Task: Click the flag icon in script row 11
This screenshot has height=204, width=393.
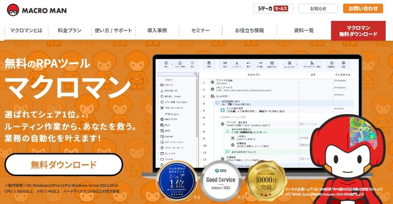Action: 228,152
